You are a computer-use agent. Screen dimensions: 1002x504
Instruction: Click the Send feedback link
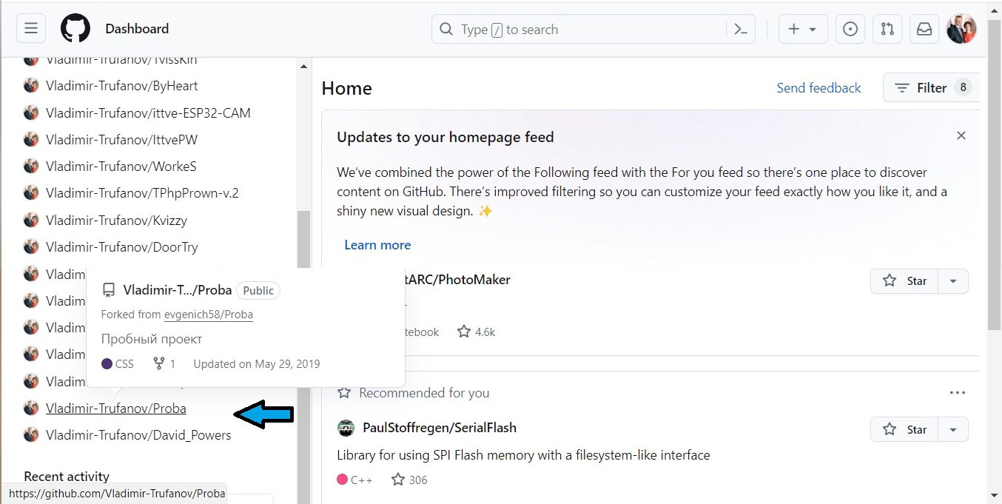[818, 88]
